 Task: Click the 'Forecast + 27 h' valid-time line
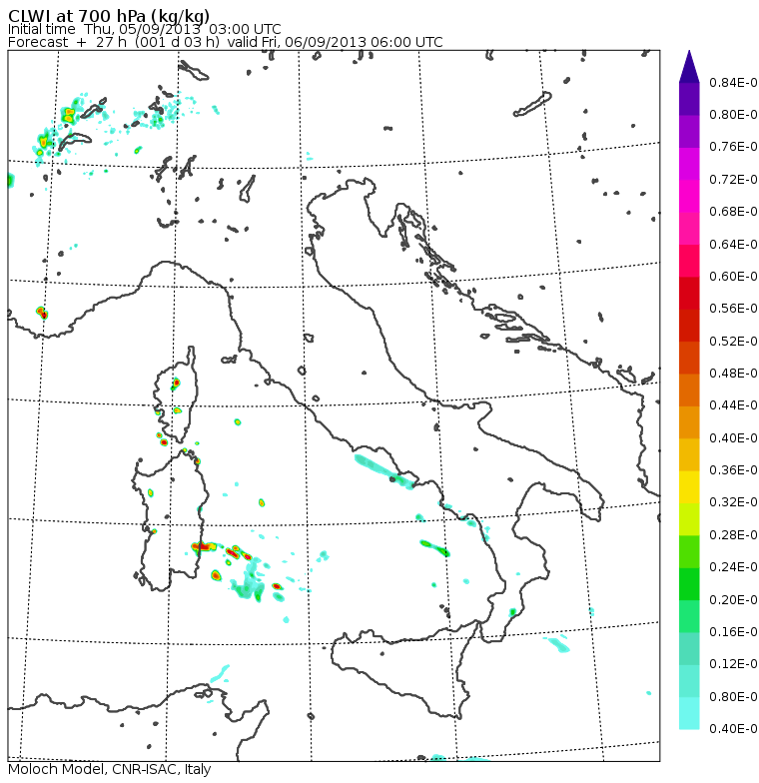coord(226,42)
